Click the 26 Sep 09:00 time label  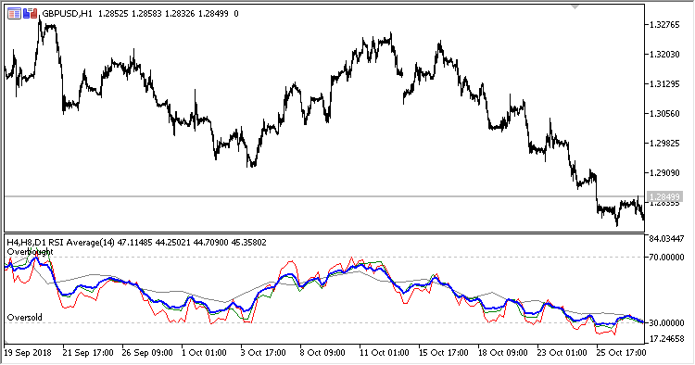coord(147,353)
